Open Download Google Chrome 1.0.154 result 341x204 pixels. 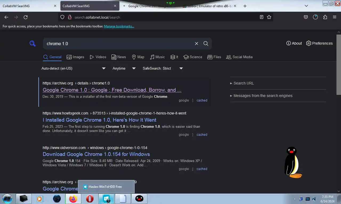tap(96, 154)
